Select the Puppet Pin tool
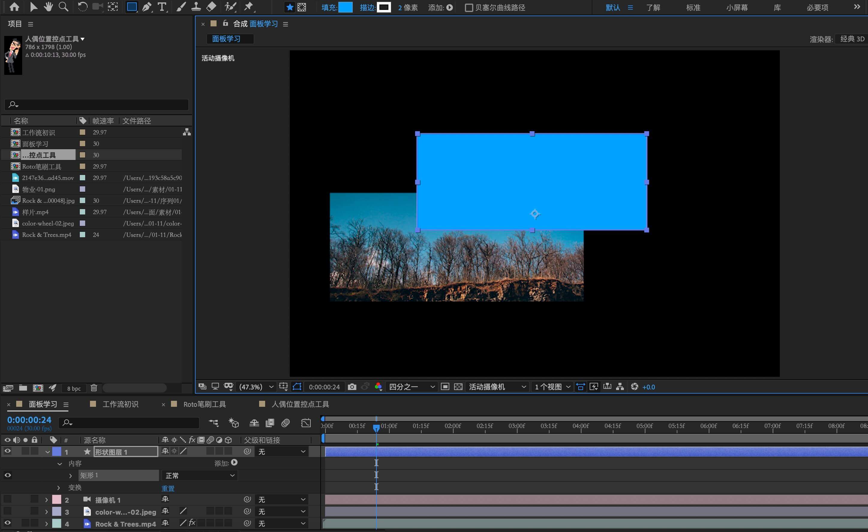The height and width of the screenshot is (532, 868). tap(249, 7)
